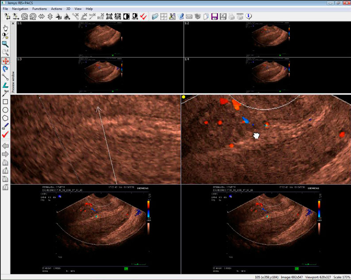Screen dimensions: 351x280
Task: Open the Help menu
Action: tap(89, 9)
